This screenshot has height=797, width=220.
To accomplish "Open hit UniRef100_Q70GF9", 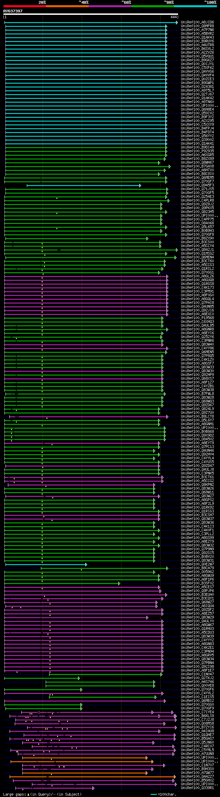I will pos(197,708).
